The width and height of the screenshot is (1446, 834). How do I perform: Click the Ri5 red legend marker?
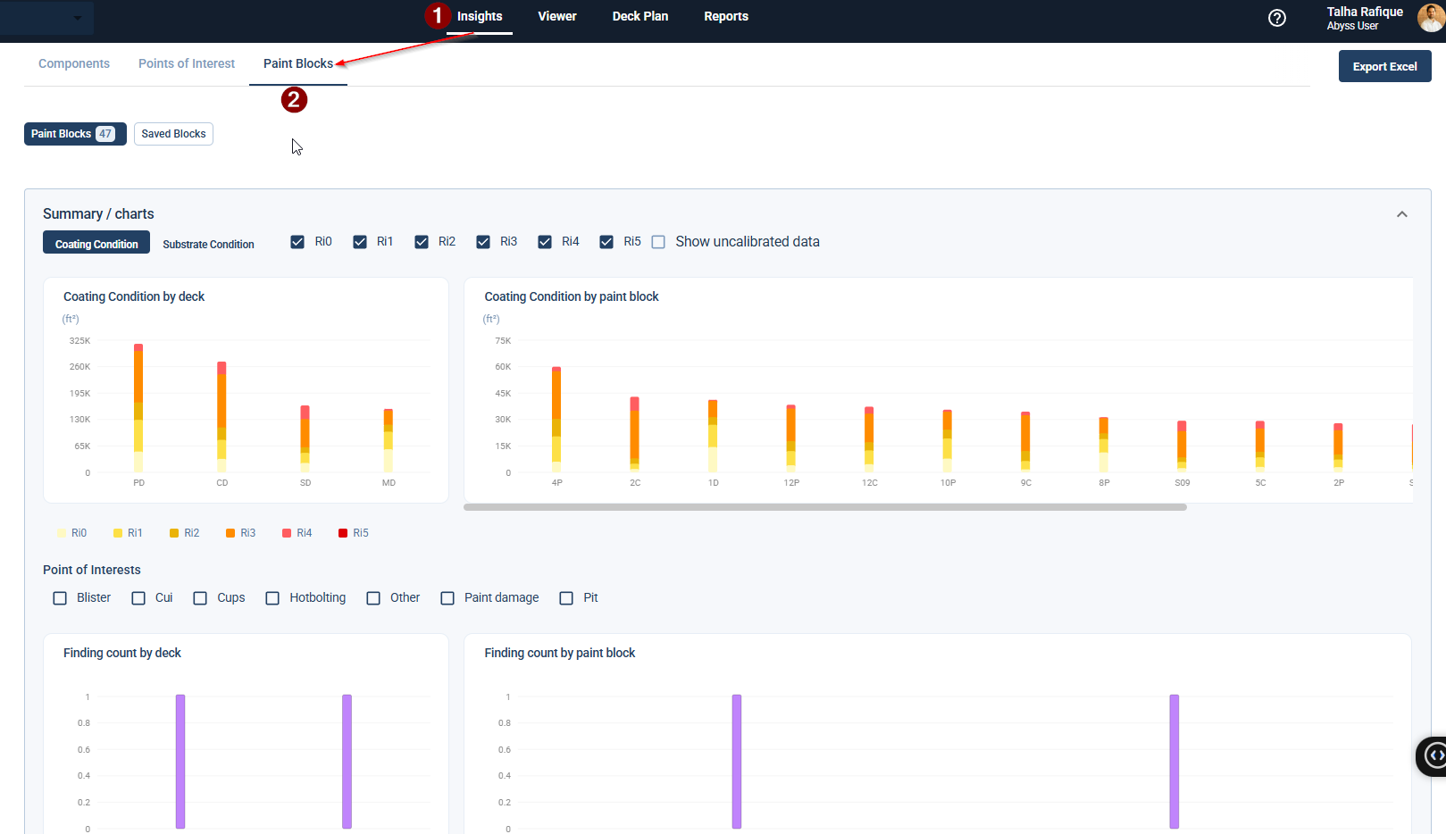coord(343,533)
